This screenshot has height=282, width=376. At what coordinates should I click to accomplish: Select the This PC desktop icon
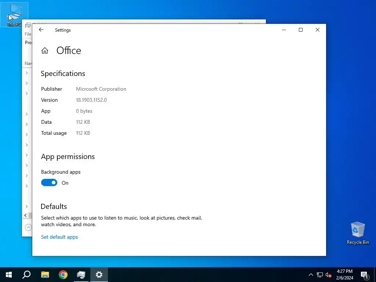(14, 15)
